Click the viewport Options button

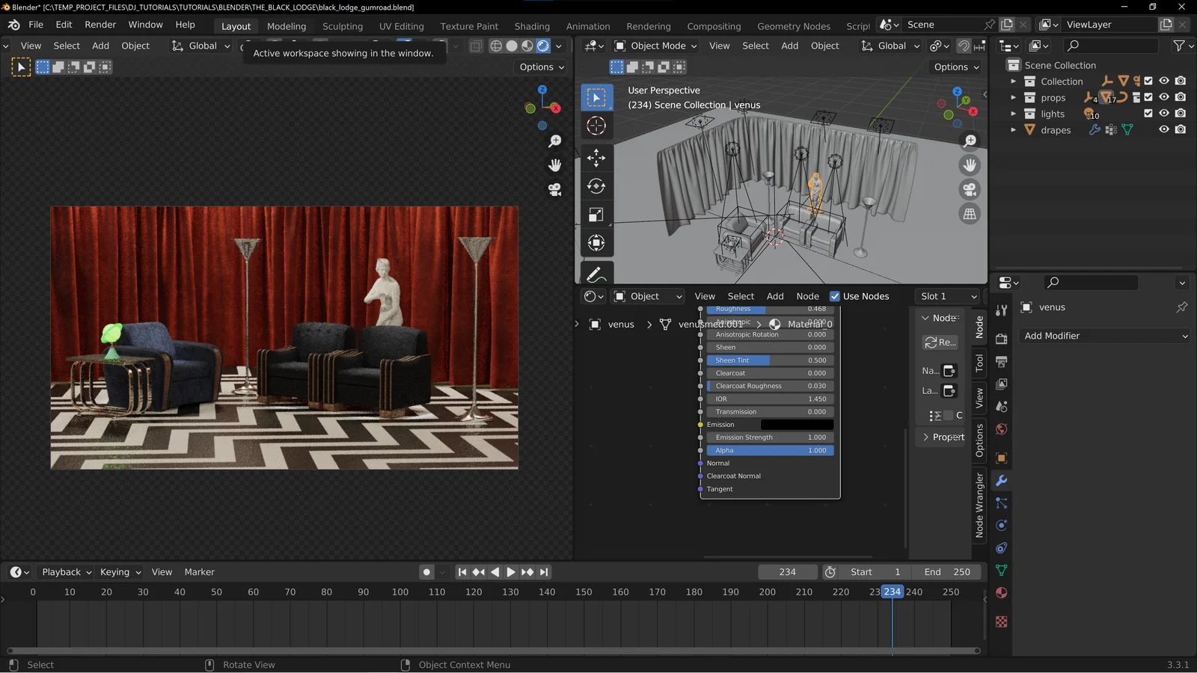coord(955,67)
